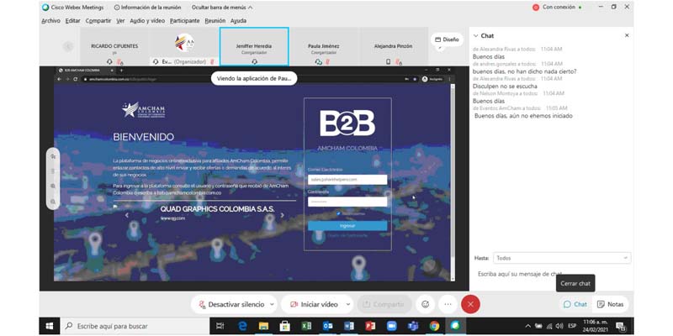Click muted mic icon under Paula Jiménez
The height and width of the screenshot is (336, 673).
coord(327,61)
